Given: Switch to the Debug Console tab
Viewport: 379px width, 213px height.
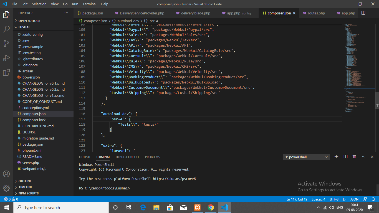Looking at the screenshot, I should point(128,157).
